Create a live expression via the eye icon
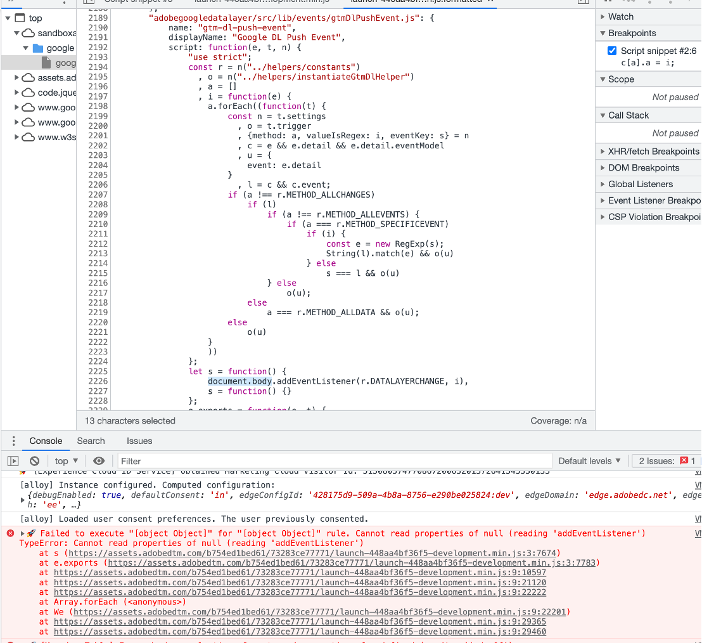Viewport: 702px width, 643px height. [98, 460]
